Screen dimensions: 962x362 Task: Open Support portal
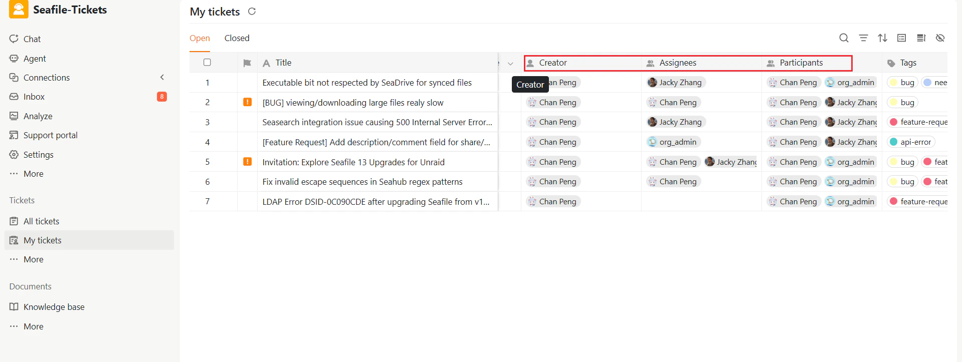[50, 135]
